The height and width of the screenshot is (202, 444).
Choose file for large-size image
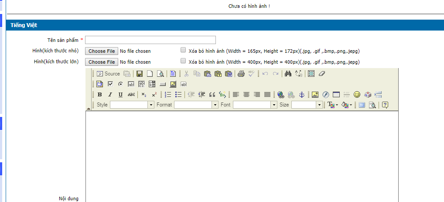[x=102, y=62]
